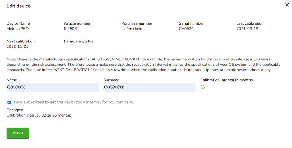Viewport: 292px width, 148px height.
Task: Click the Changes heading text
Action: 15,110
